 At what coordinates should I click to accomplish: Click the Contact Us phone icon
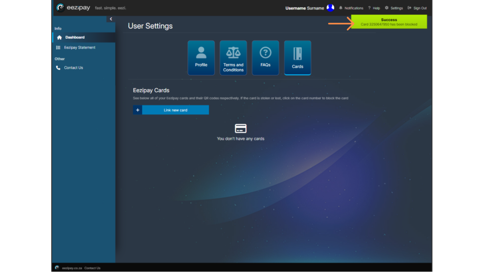[x=58, y=68]
